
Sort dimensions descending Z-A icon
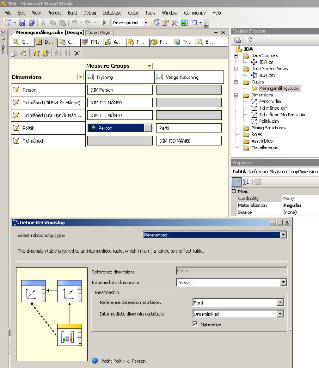tap(68, 53)
